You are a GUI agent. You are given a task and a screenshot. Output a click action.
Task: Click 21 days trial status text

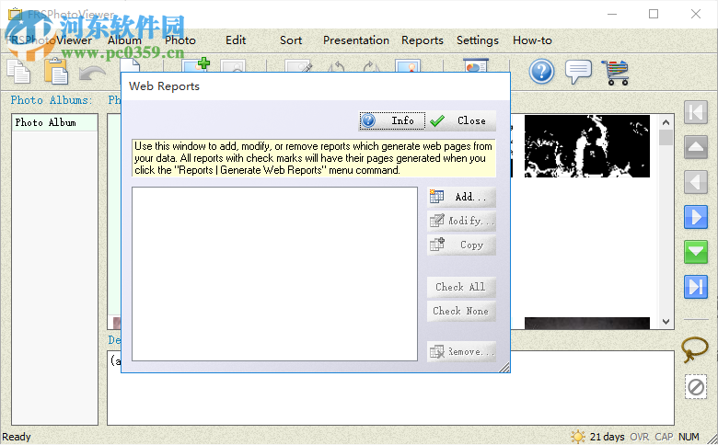pyautogui.click(x=607, y=437)
